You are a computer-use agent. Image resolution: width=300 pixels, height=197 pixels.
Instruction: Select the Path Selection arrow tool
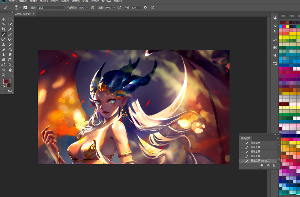pos(10,65)
